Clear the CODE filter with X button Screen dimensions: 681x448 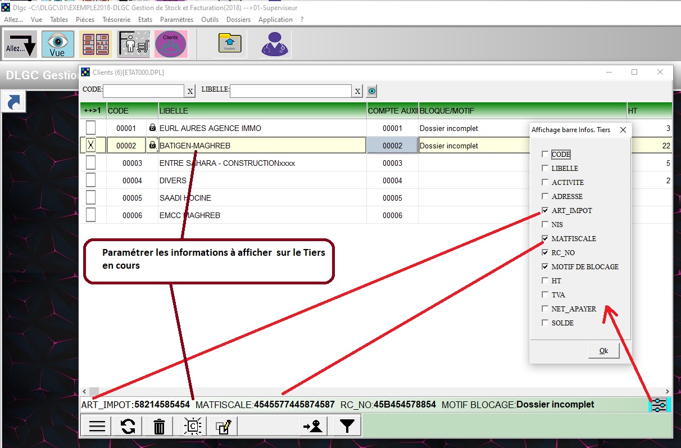(x=190, y=91)
